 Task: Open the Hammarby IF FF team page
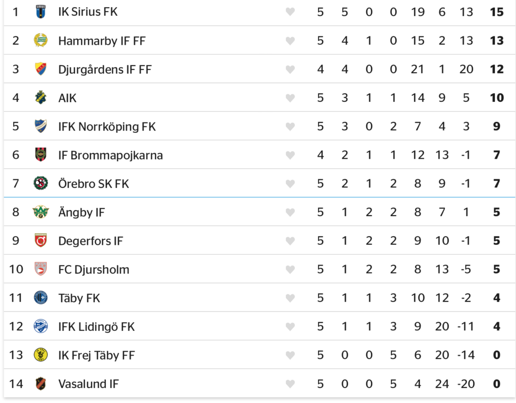102,41
